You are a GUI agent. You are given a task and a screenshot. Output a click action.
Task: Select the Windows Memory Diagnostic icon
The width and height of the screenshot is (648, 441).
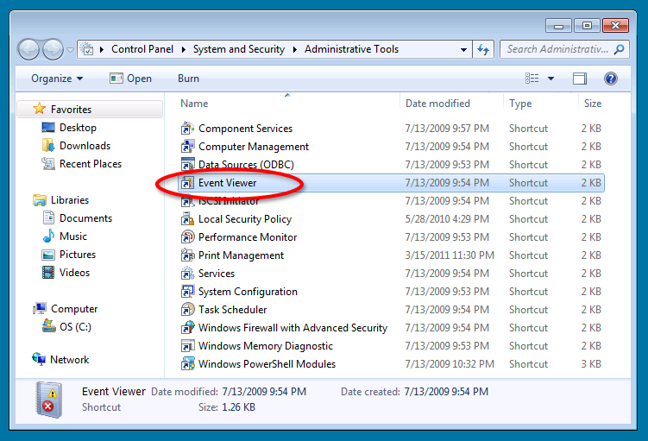(187, 346)
